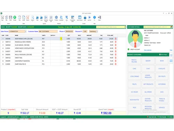Select the DRY FRUITS category
Image resolution: width=174 pixels, height=131 pixels.
click(x=162, y=77)
